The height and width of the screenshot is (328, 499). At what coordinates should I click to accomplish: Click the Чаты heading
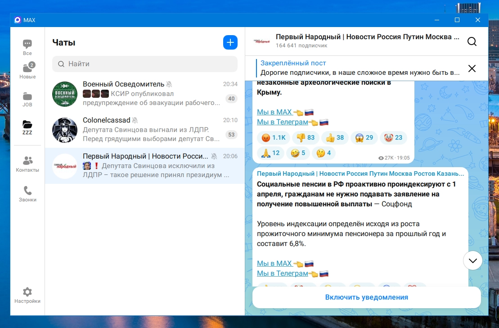(x=64, y=43)
